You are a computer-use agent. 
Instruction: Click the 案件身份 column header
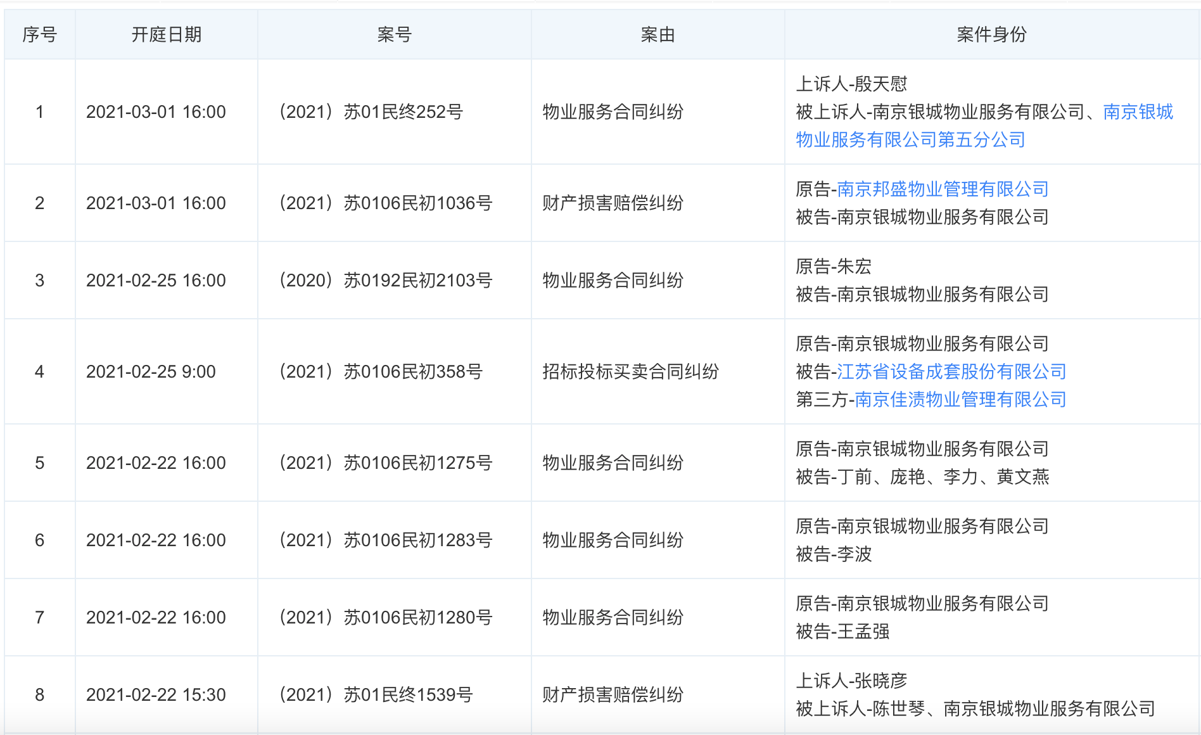[x=992, y=34]
